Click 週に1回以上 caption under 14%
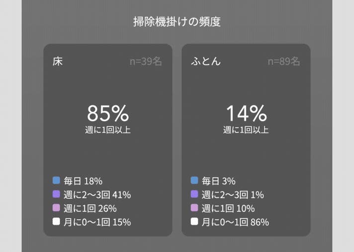This screenshot has height=252, width=354. pos(246,130)
